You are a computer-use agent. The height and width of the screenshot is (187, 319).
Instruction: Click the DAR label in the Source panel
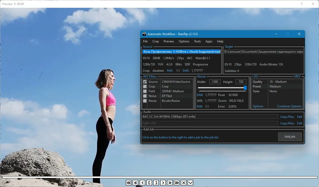(186, 71)
